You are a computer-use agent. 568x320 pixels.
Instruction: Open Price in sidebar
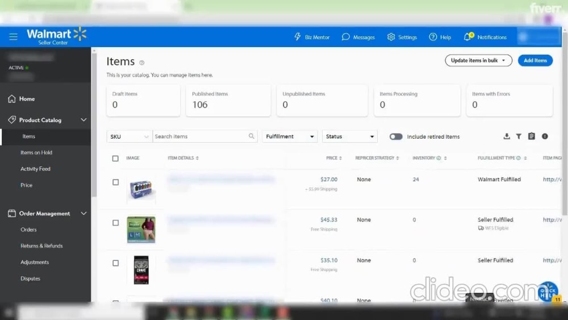click(27, 185)
